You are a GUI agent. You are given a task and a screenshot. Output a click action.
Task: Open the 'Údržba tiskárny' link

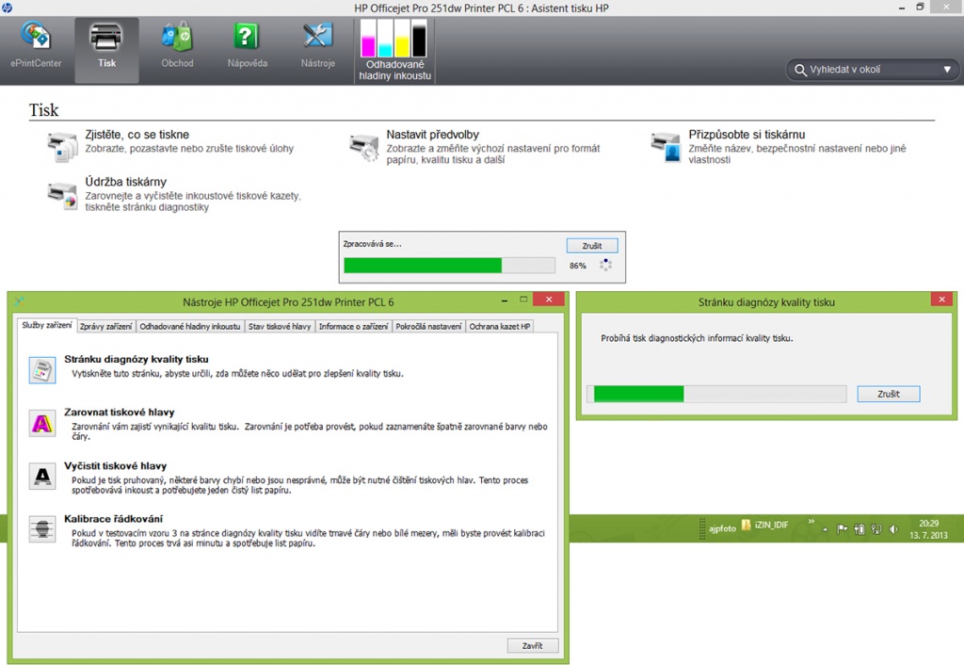pos(125,182)
